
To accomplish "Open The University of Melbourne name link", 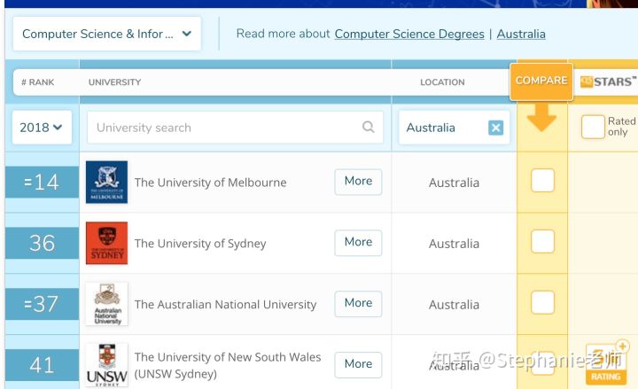I will coord(210,183).
